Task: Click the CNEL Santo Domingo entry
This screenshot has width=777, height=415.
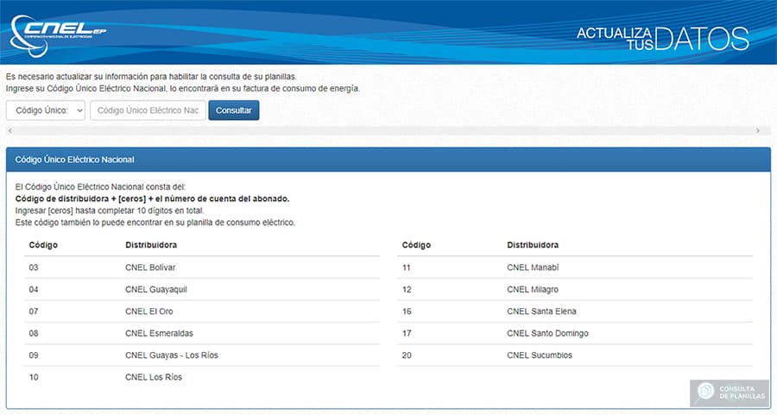Action: tap(547, 333)
